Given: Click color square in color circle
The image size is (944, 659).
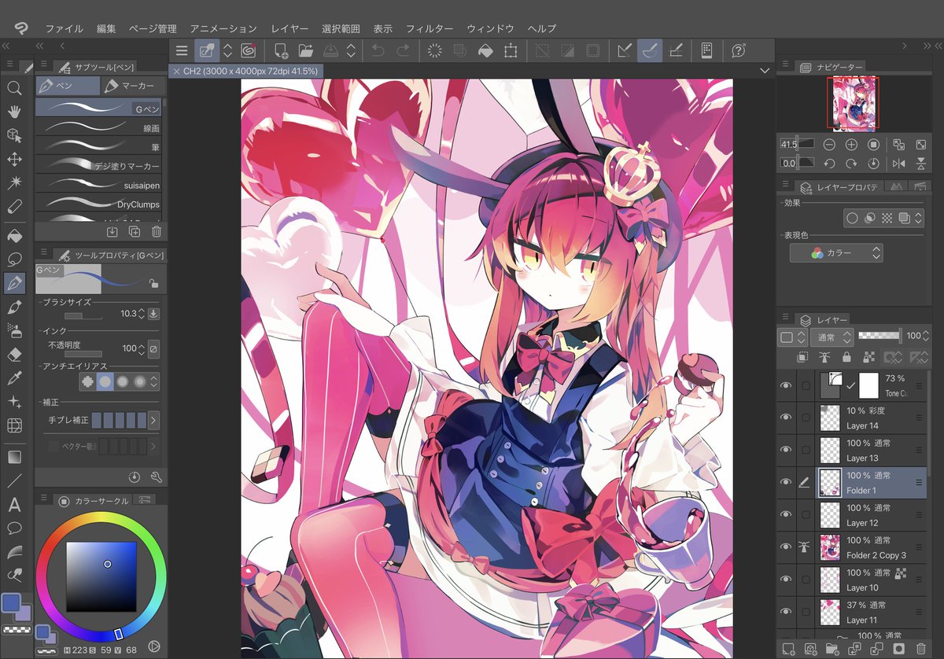Looking at the screenshot, I should coord(101,576).
